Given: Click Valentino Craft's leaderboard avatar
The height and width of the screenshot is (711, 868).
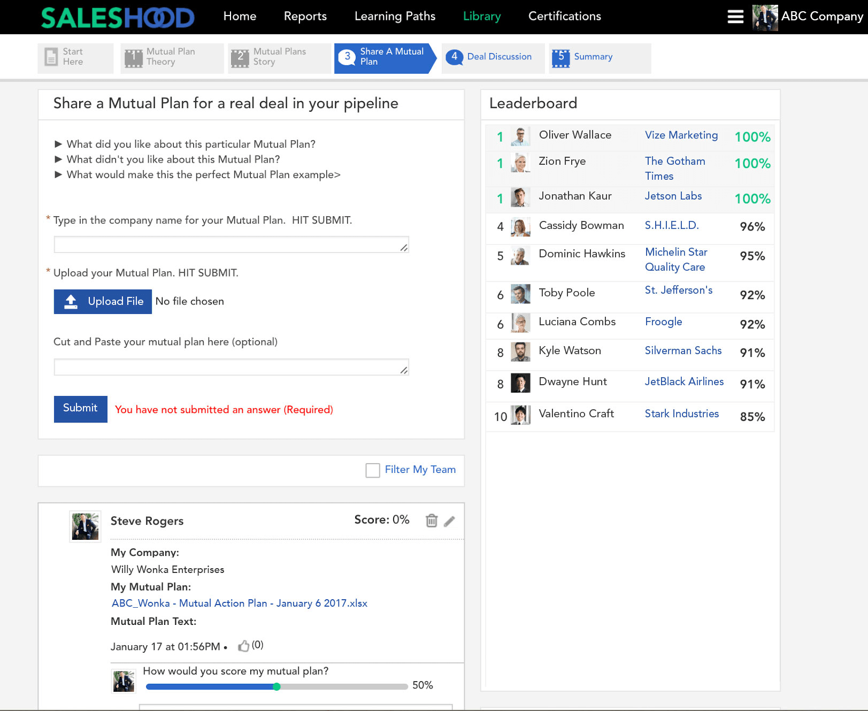Looking at the screenshot, I should [520, 415].
